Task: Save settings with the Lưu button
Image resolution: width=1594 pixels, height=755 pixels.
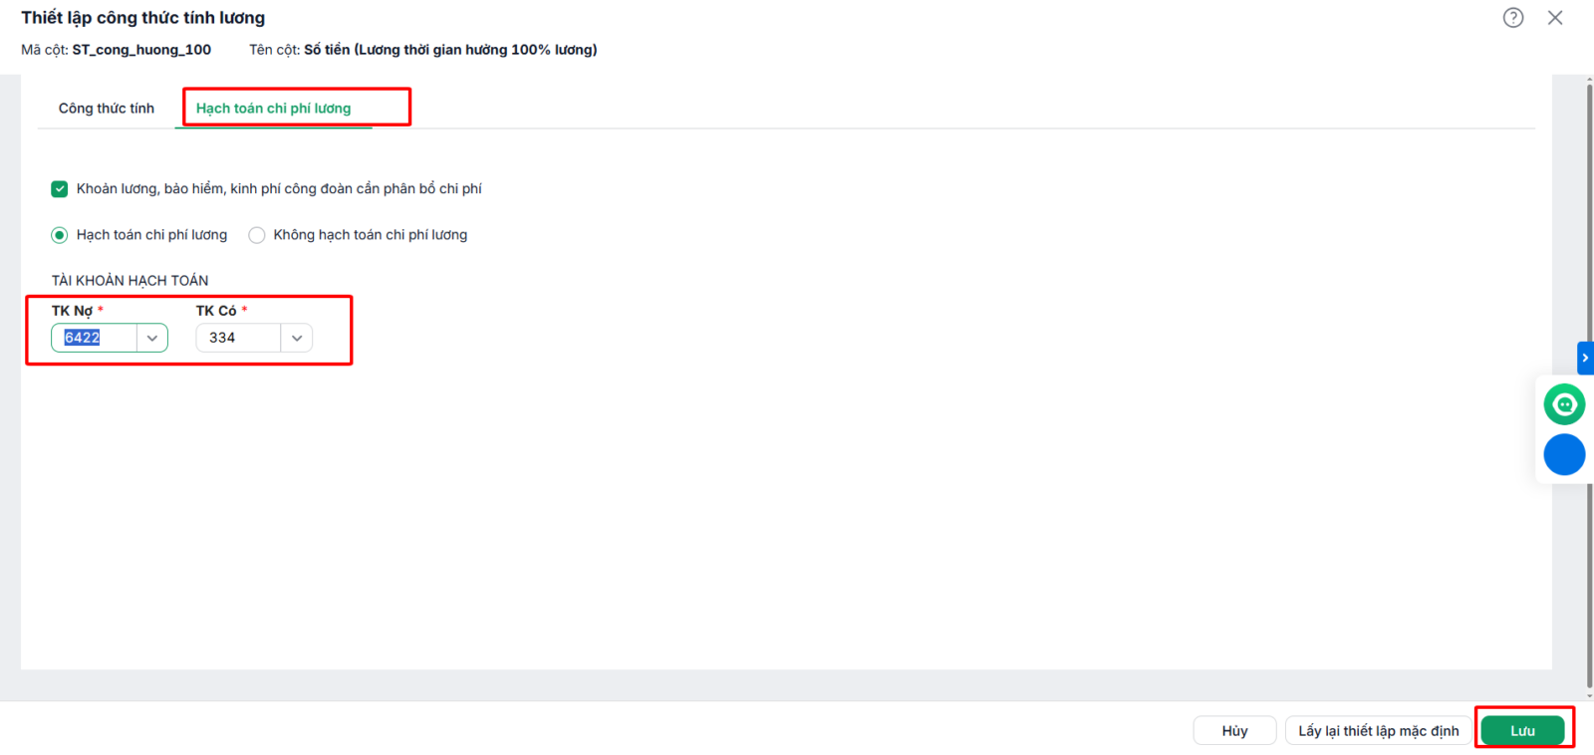Action: 1522,731
